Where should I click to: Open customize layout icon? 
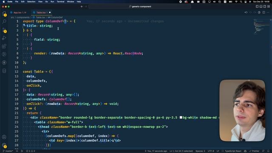click(269, 7)
